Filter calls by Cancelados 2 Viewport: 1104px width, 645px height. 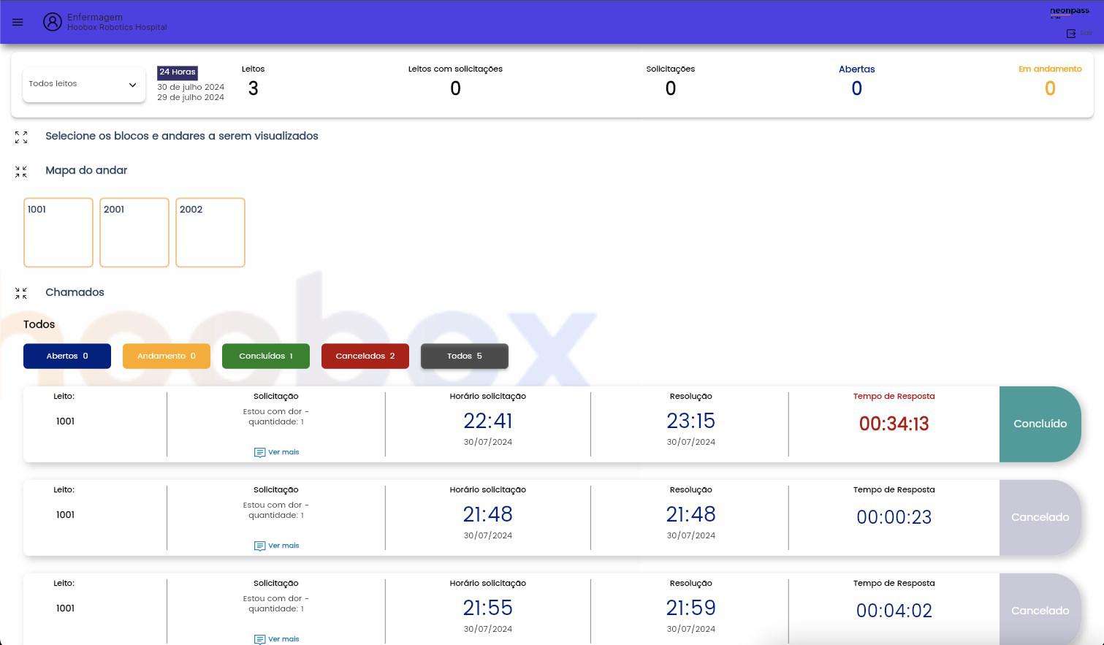click(x=365, y=356)
